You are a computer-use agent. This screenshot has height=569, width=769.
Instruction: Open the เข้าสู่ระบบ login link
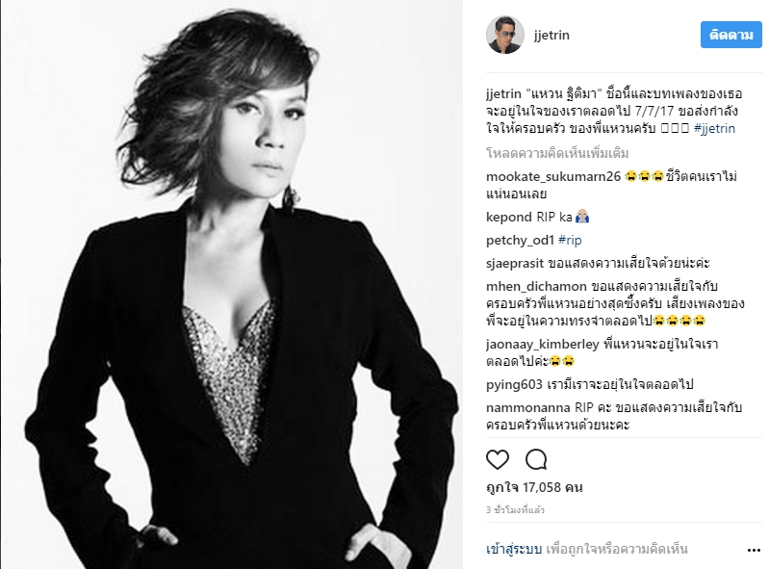tap(514, 549)
